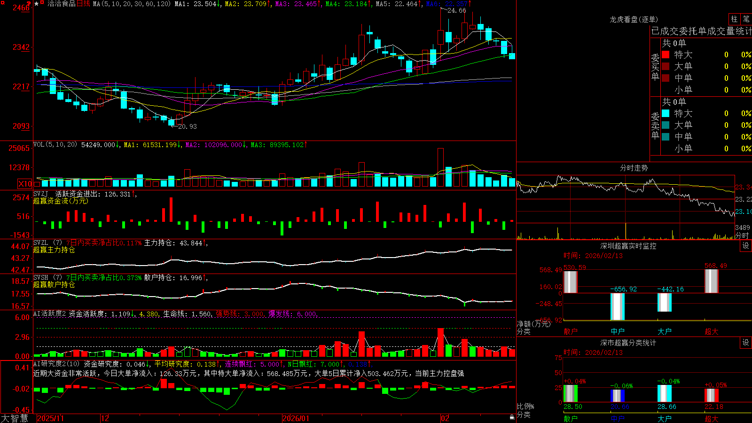Viewport: 752px width, 423px height.
Task: Click the dark red 中单 buy order swatch
Action: [666, 78]
